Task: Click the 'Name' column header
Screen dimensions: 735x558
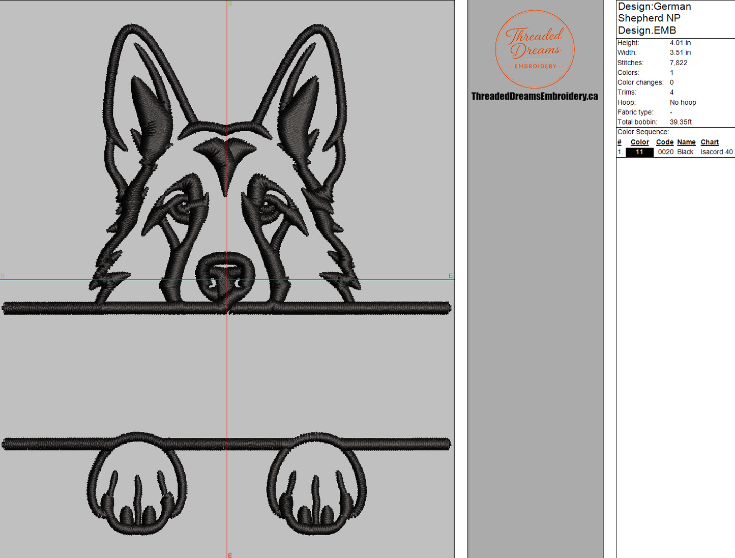Action: click(x=686, y=142)
